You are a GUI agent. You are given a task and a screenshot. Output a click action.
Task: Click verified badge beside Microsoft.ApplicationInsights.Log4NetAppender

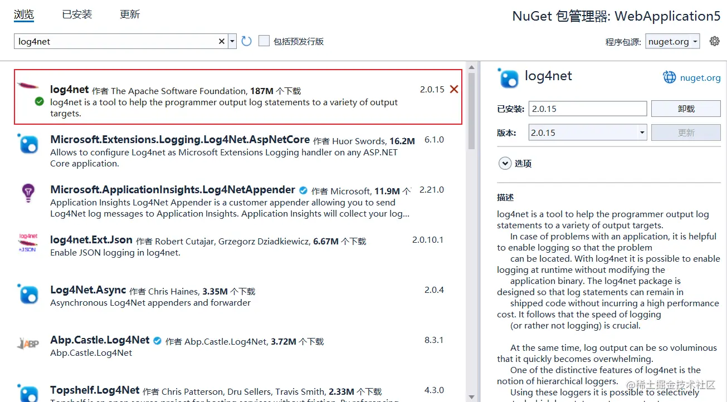303,190
